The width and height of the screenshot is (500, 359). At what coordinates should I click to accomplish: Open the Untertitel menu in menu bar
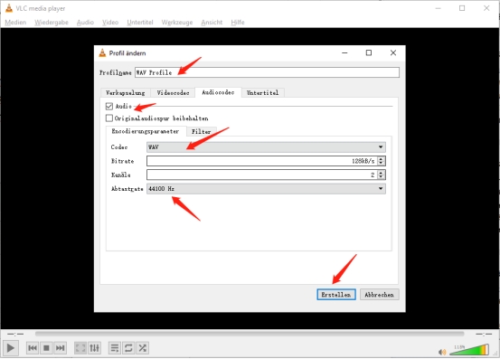point(139,23)
